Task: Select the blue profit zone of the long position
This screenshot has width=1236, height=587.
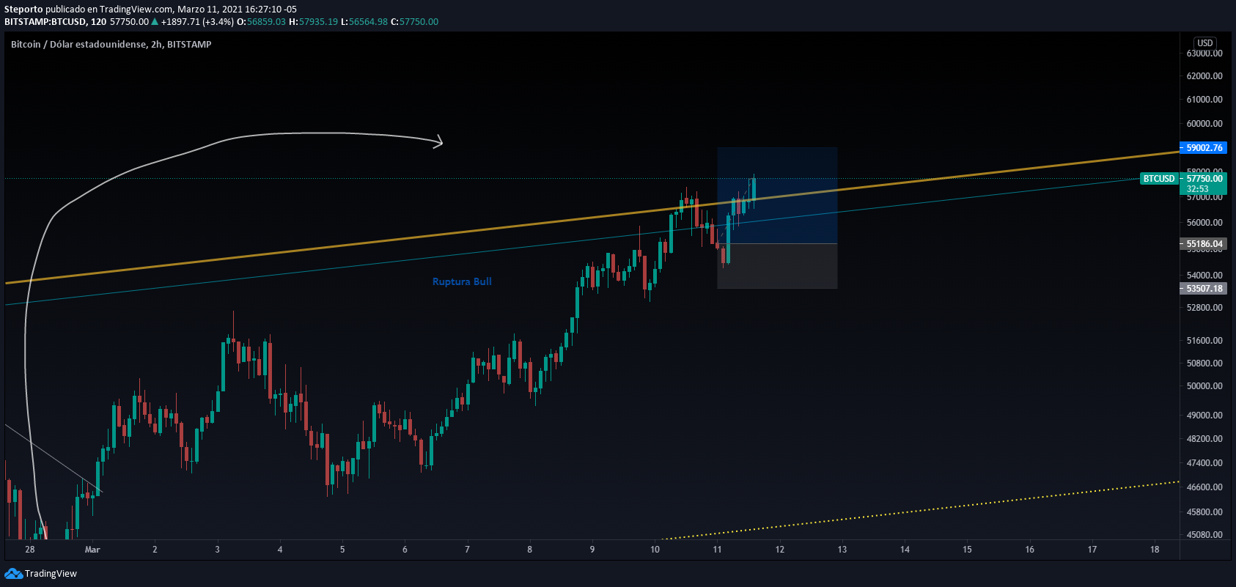Action: [x=777, y=196]
